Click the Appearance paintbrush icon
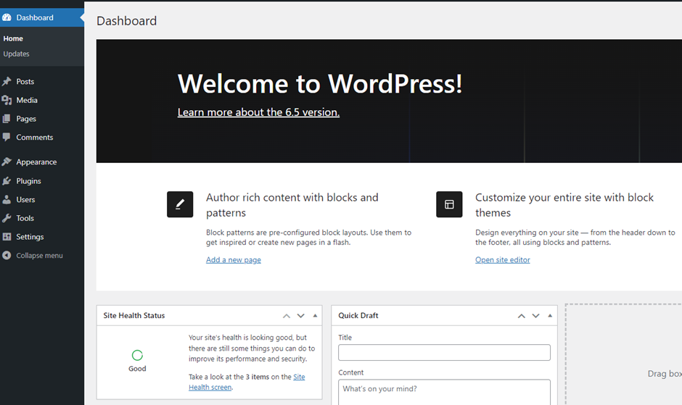 coord(7,162)
